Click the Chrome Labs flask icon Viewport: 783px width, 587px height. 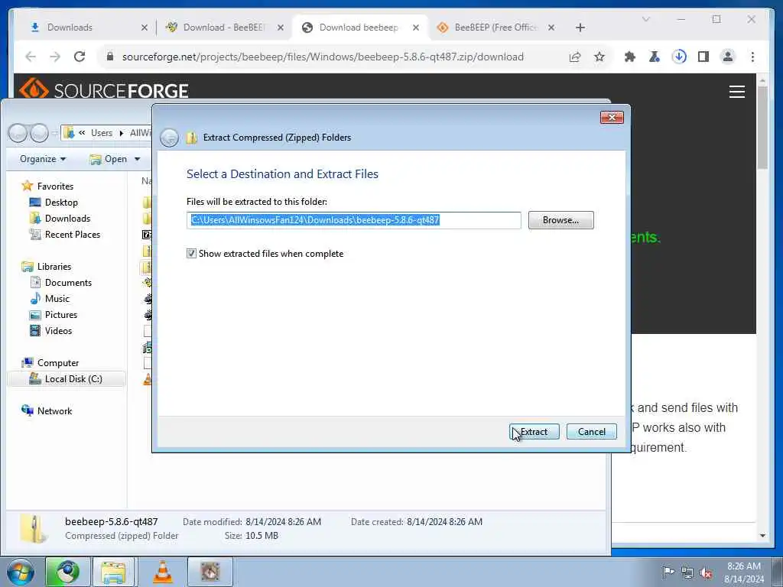[655, 57]
